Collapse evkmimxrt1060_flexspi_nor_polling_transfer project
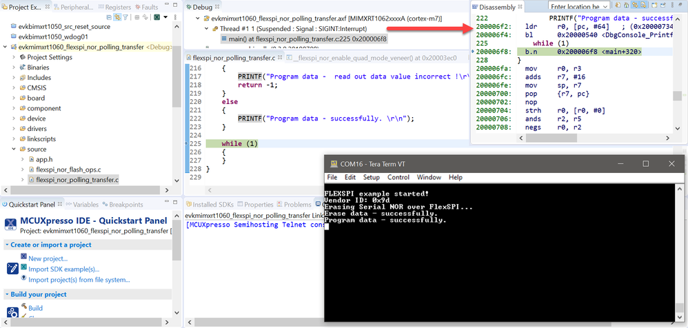This screenshot has width=688, height=328. pos(5,47)
